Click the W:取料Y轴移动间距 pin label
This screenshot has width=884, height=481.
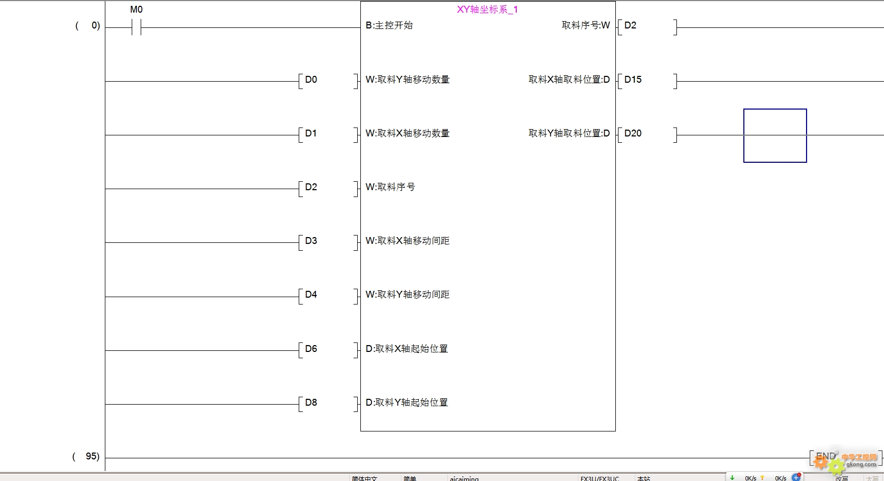pos(408,295)
